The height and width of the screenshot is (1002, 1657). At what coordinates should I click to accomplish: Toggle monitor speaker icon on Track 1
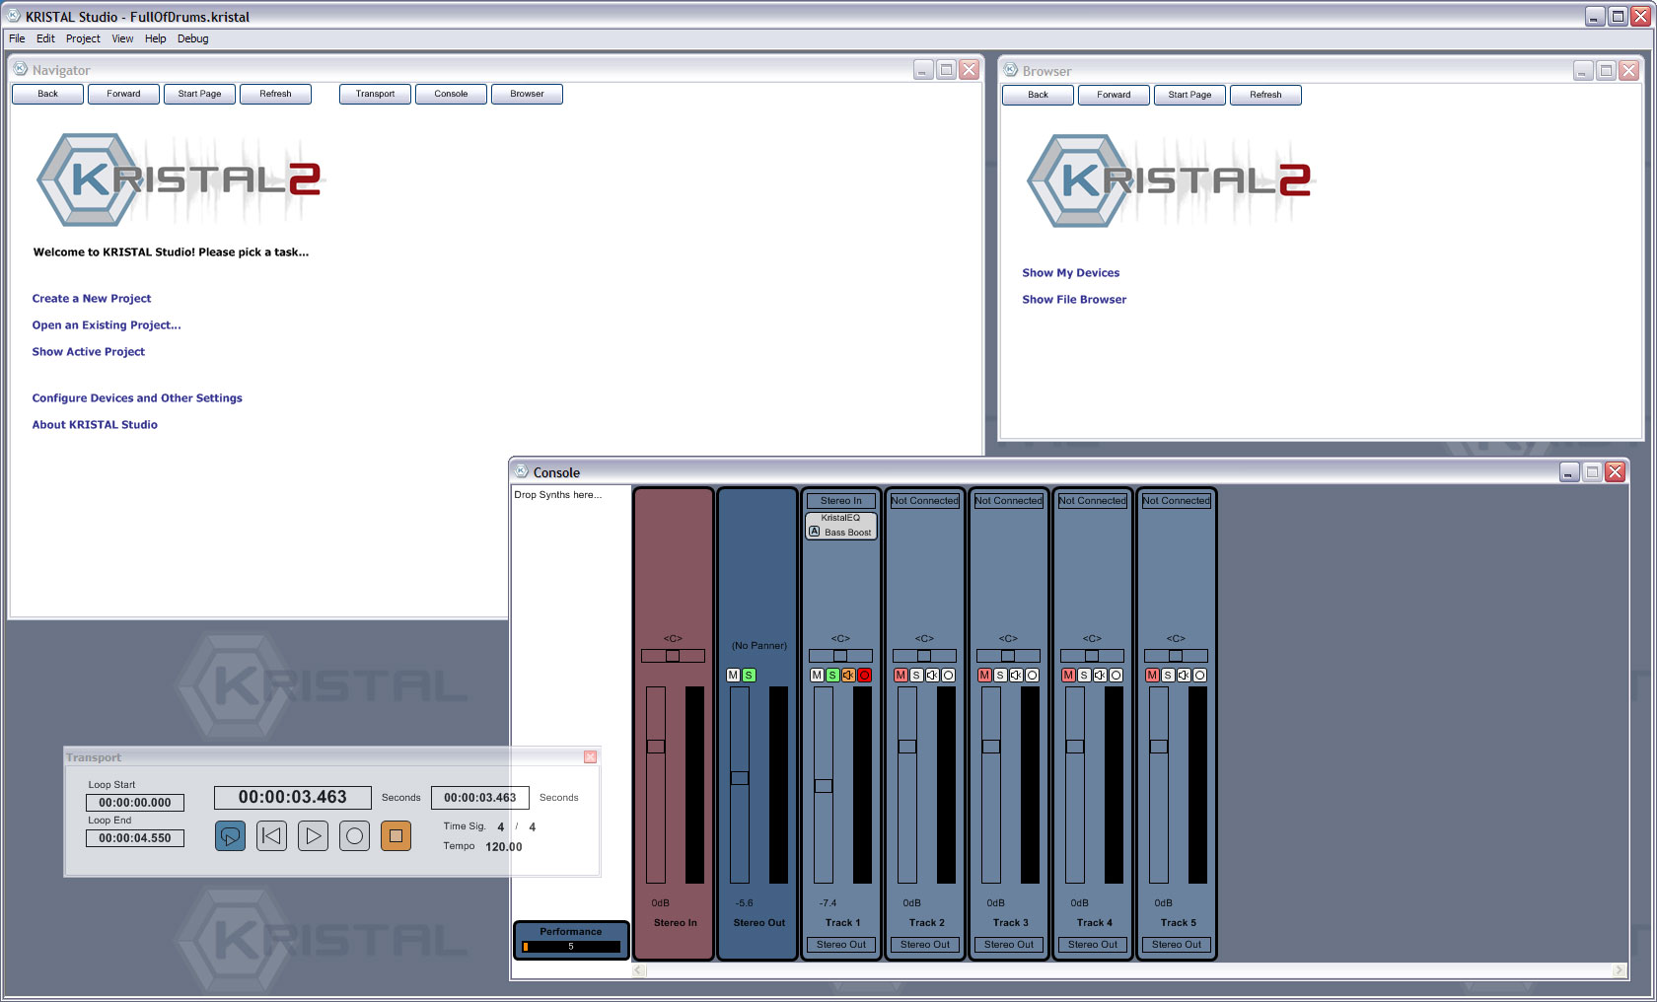tap(848, 676)
